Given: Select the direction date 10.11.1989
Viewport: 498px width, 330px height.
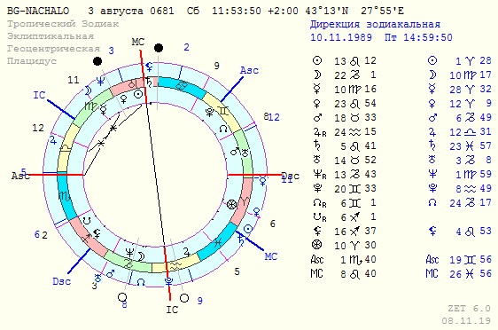Looking at the screenshot, I should [x=341, y=37].
